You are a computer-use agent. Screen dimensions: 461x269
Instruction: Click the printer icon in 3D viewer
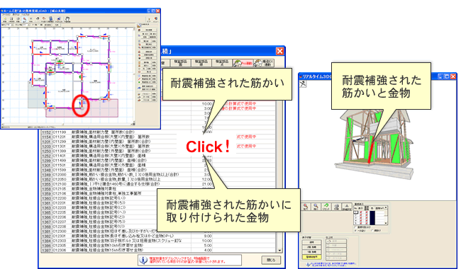337,207
